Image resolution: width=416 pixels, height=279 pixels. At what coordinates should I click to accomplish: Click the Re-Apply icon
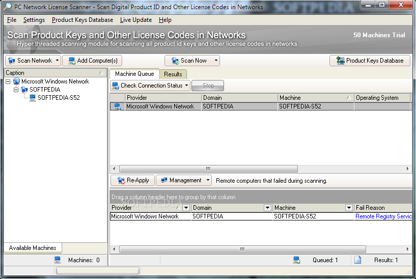pos(121,180)
